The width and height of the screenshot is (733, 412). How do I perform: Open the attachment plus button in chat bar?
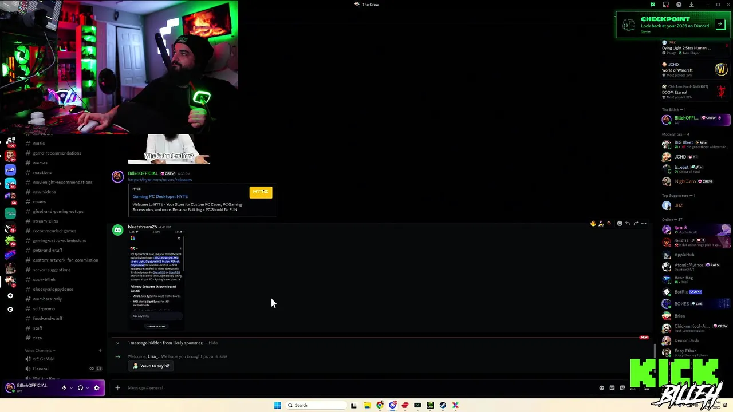[x=117, y=387]
